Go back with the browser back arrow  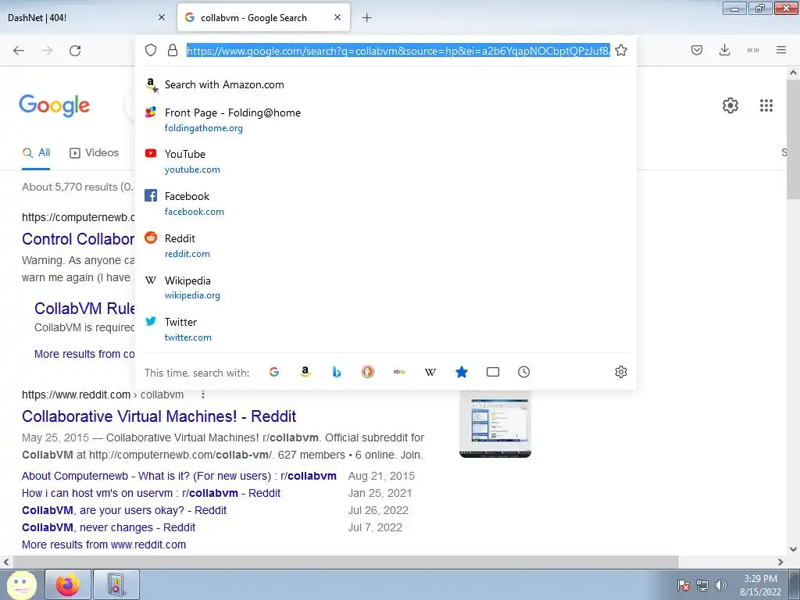[x=19, y=51]
